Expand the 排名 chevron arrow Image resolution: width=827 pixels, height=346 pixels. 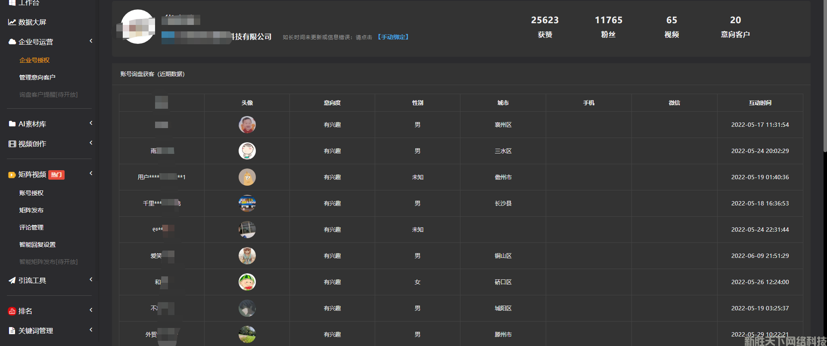[91, 310]
